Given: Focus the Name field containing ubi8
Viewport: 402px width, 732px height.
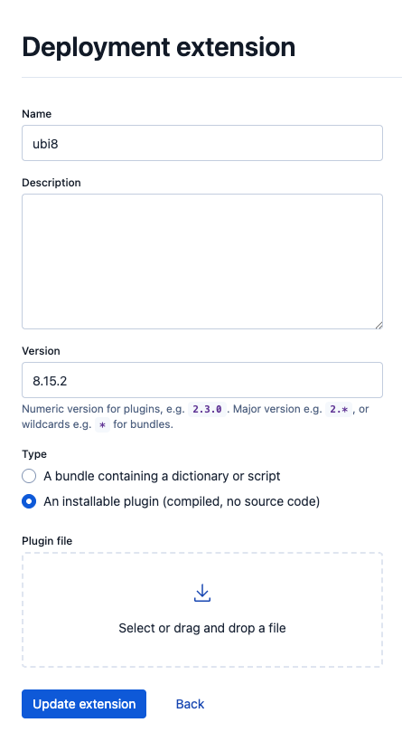Looking at the screenshot, I should 202,143.
